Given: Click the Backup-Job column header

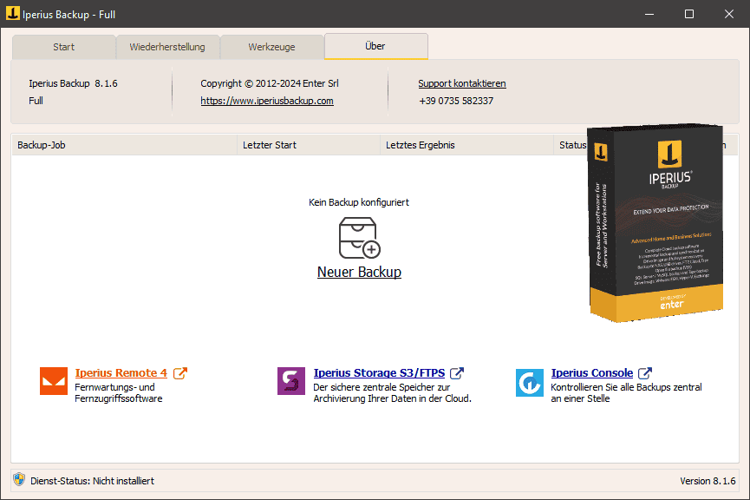Looking at the screenshot, I should 124,145.
